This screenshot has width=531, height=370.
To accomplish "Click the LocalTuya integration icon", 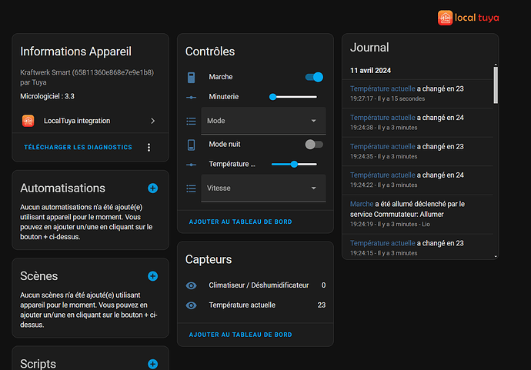I will click(28, 121).
